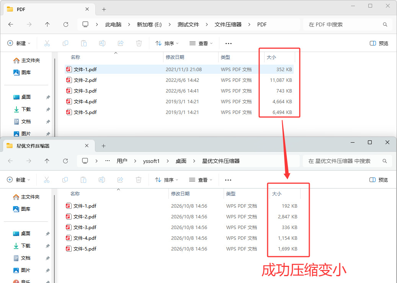Click Rename icon in 星优文件压缩器 window
The height and width of the screenshot is (283, 397).
pyautogui.click(x=102, y=180)
